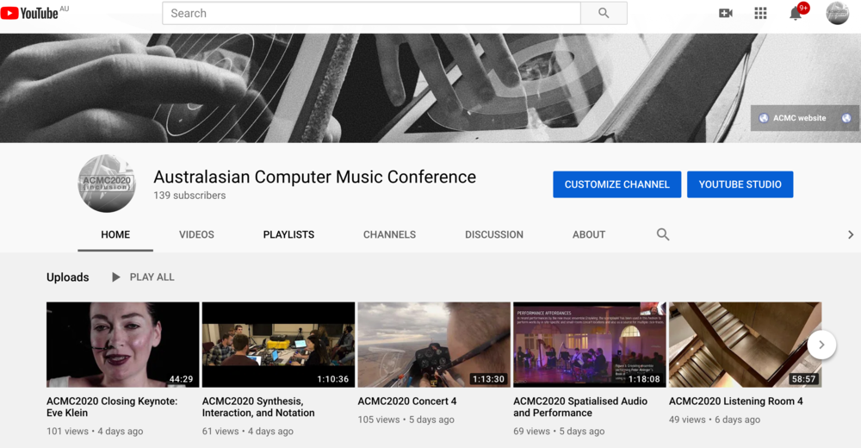Open the notifications bell
Image resolution: width=861 pixels, height=448 pixels.
795,13
